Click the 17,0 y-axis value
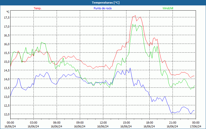The image size is (206, 129). click(7, 27)
